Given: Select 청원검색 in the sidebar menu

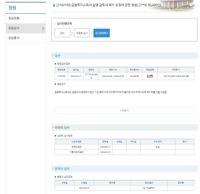Looking at the screenshot, I should tap(14, 28).
